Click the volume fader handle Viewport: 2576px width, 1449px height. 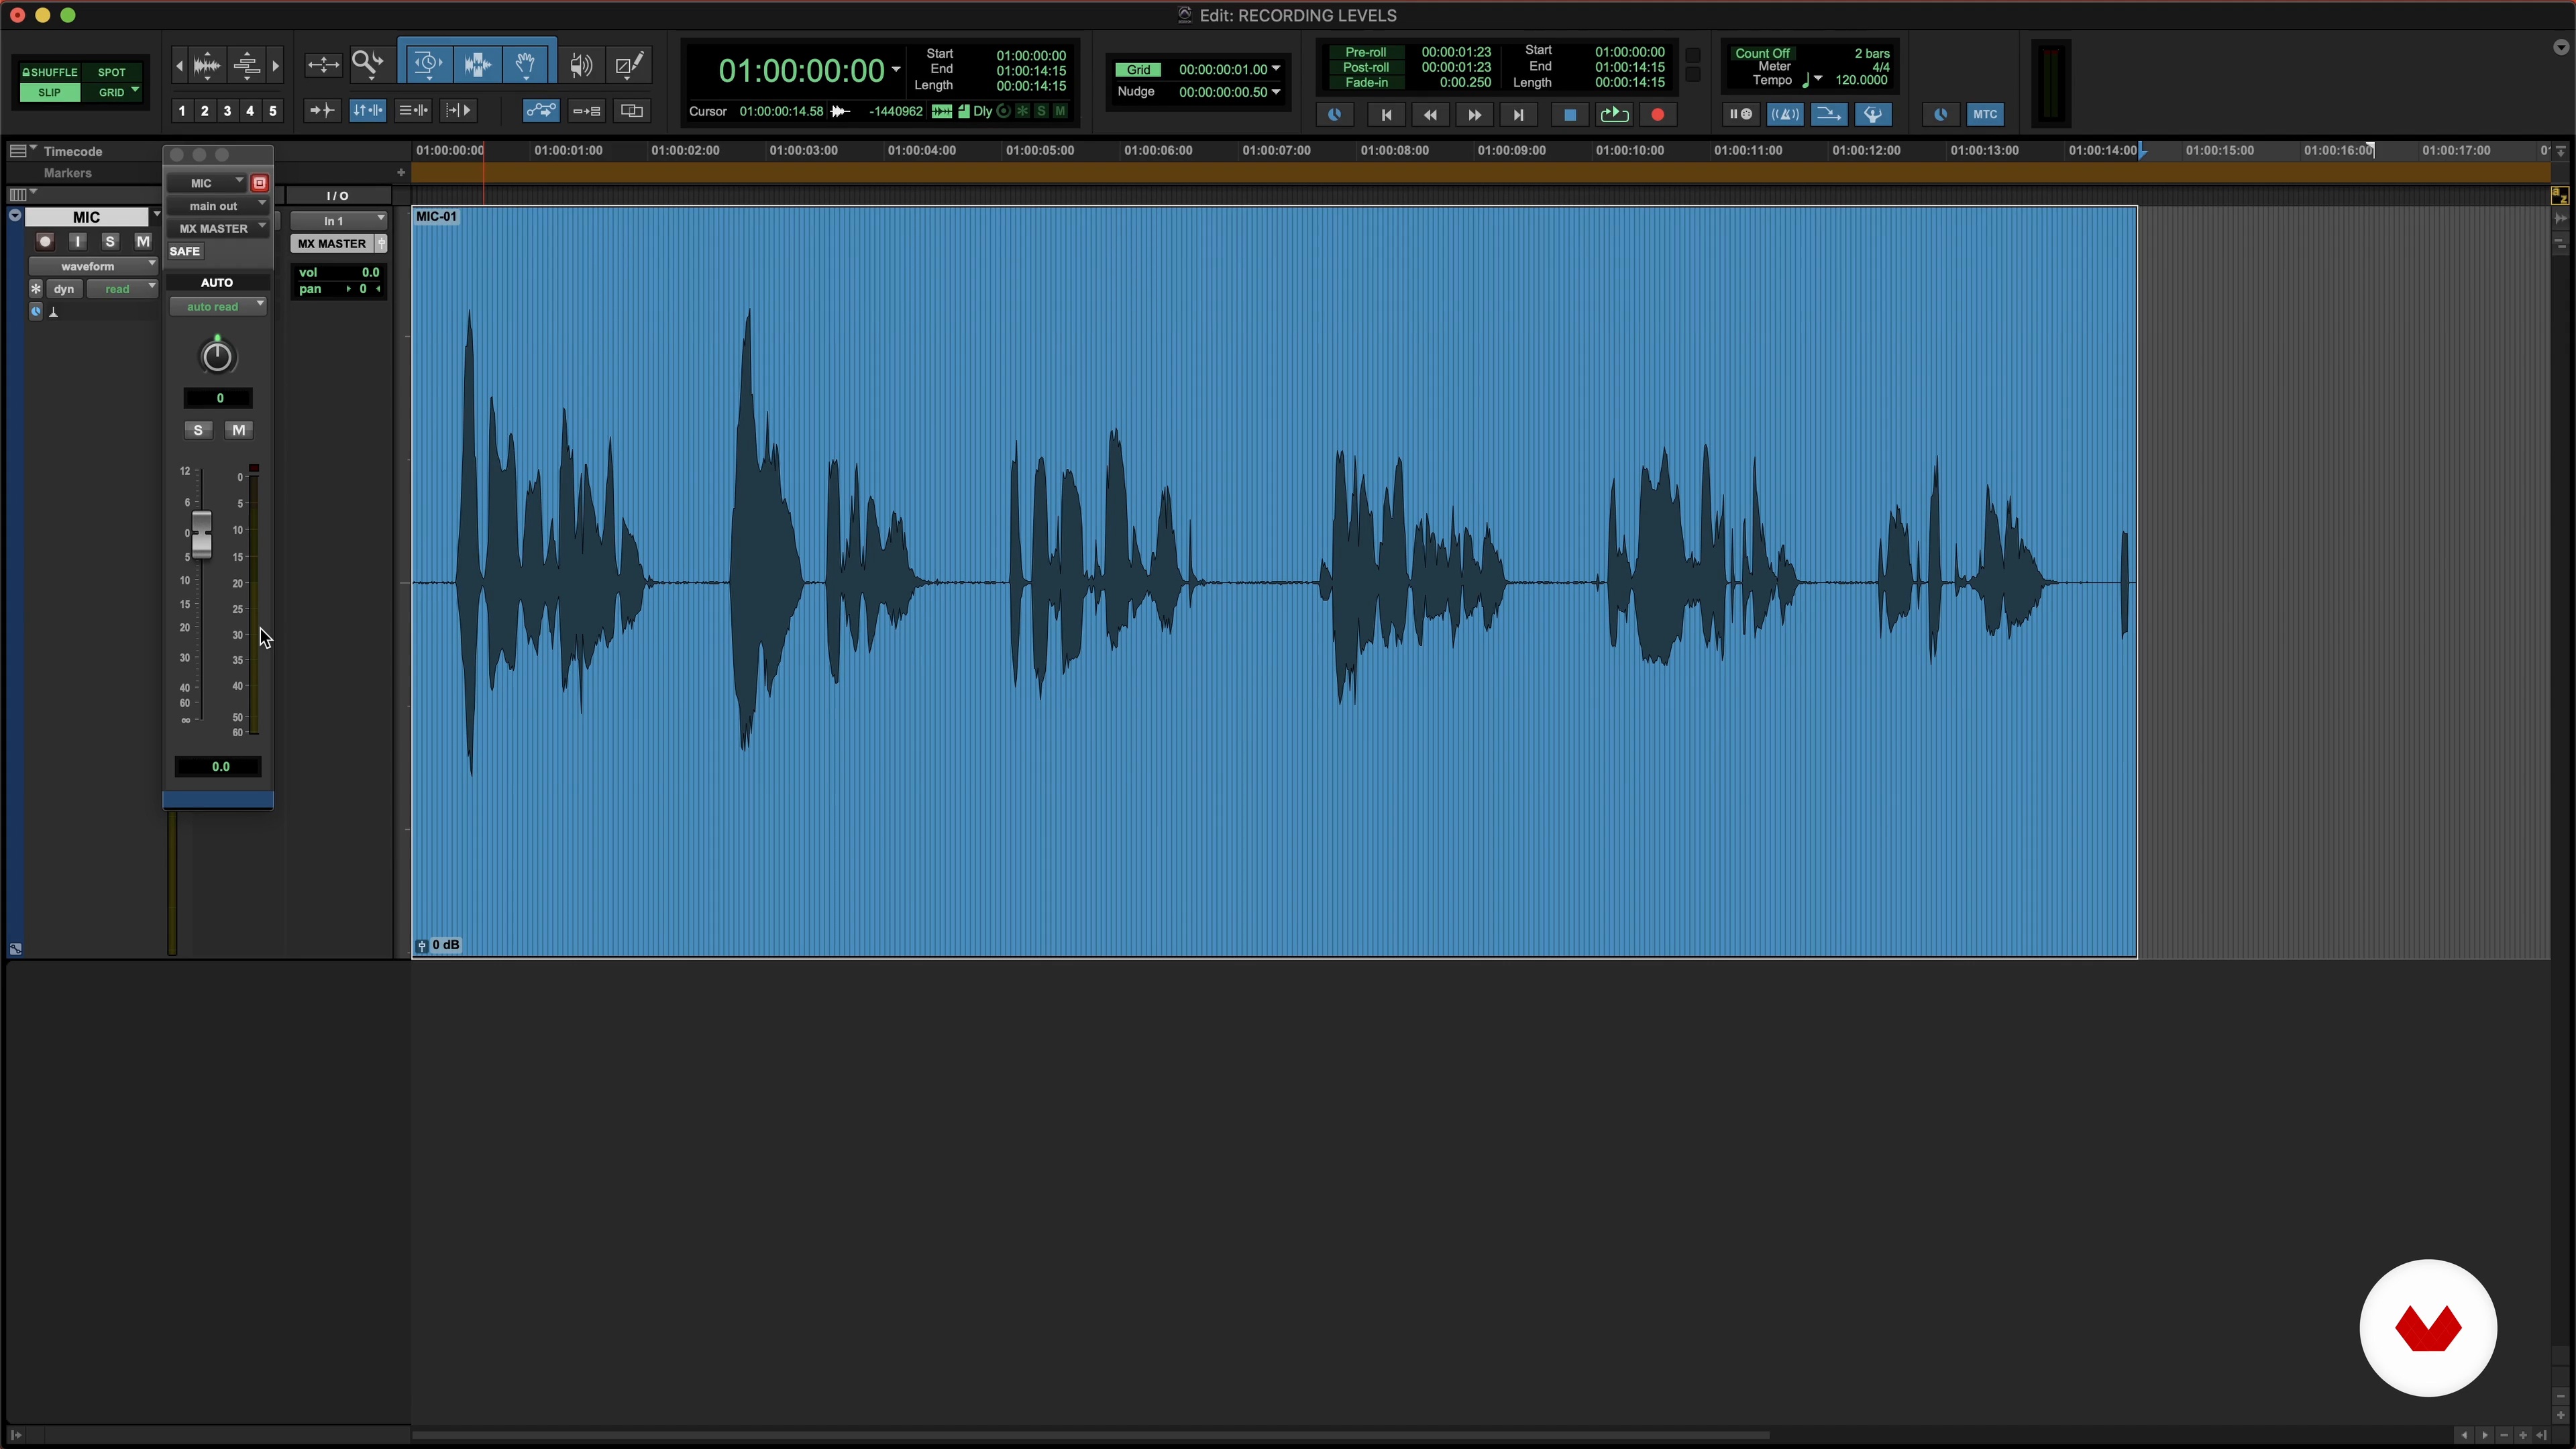(x=202, y=535)
